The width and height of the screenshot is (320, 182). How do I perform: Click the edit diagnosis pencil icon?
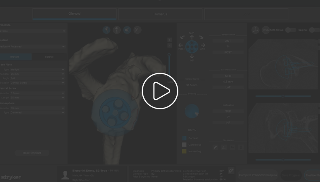pos(231,171)
